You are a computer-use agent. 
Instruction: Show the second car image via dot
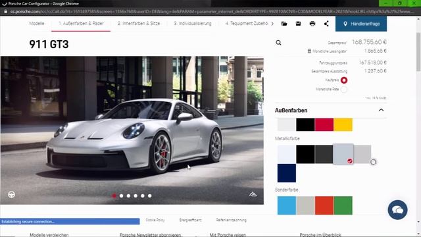coord(121,196)
